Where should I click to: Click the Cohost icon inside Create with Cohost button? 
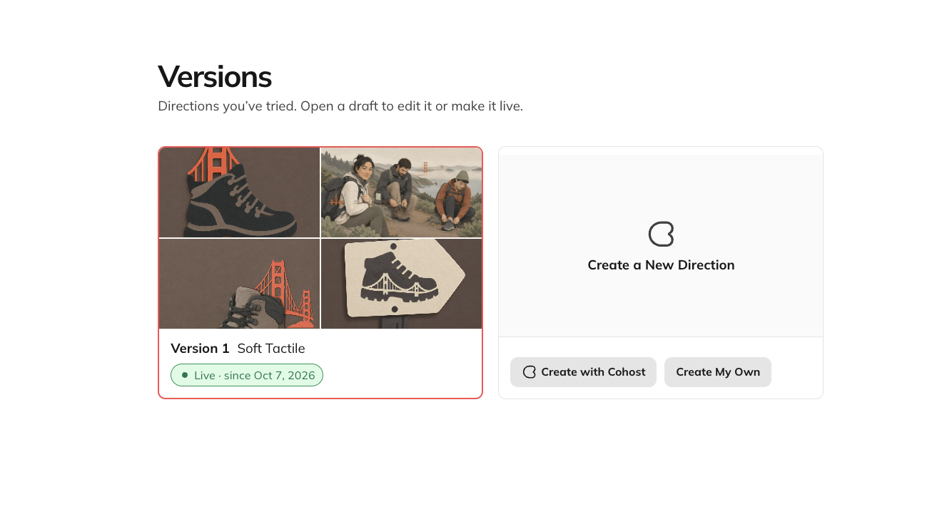point(529,372)
